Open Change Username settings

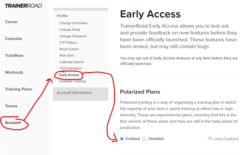click(x=73, y=23)
